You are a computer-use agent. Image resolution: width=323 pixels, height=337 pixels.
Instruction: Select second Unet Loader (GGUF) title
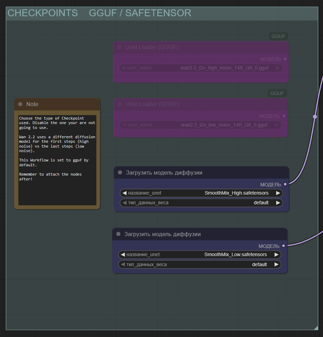tap(152, 104)
